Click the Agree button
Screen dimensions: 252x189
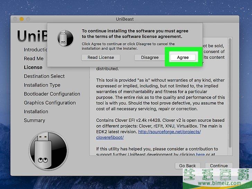(183, 57)
